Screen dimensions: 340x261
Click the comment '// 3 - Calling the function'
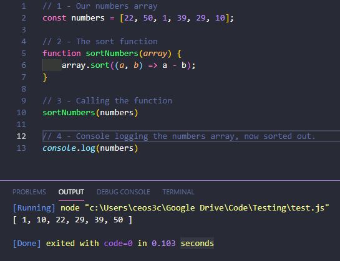[107, 101]
